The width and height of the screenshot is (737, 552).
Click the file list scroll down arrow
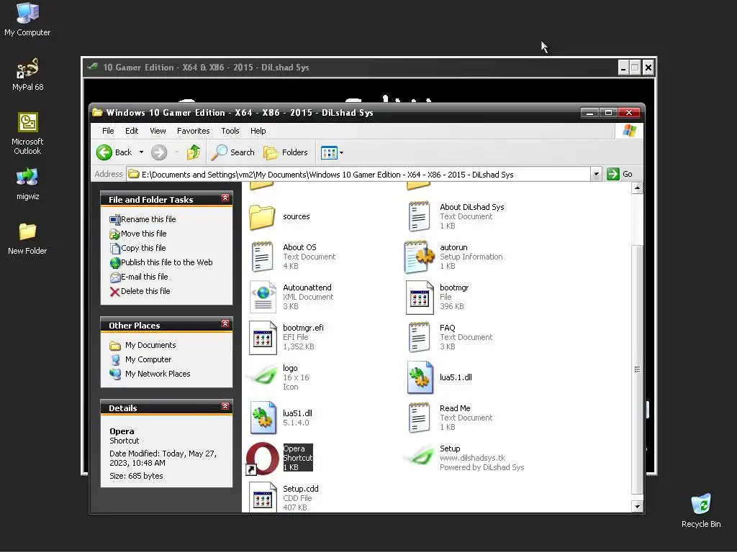point(637,507)
